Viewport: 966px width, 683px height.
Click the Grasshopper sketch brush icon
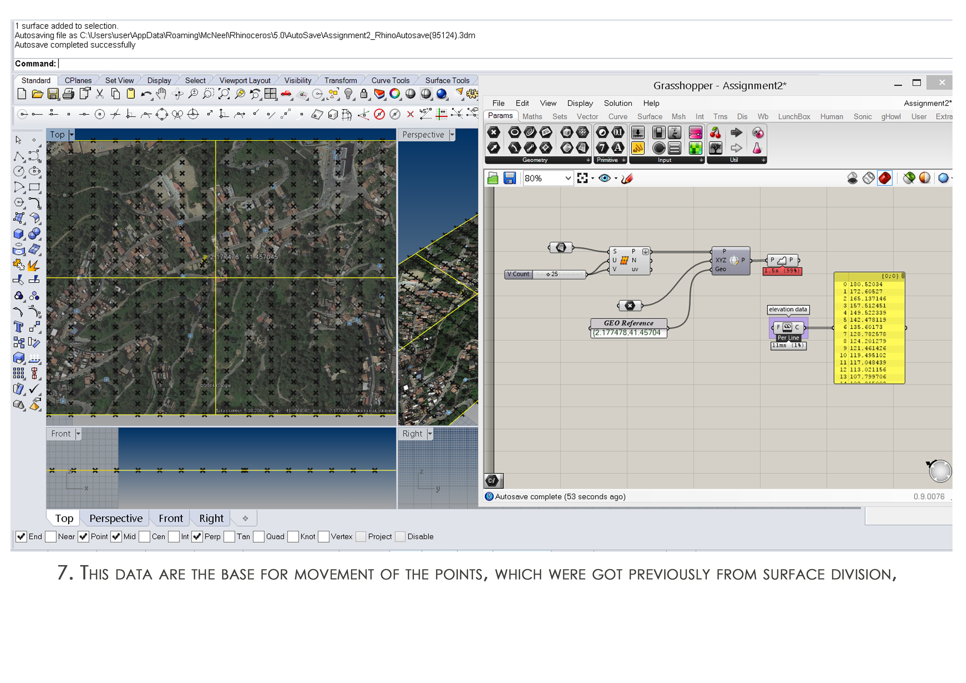tap(627, 178)
